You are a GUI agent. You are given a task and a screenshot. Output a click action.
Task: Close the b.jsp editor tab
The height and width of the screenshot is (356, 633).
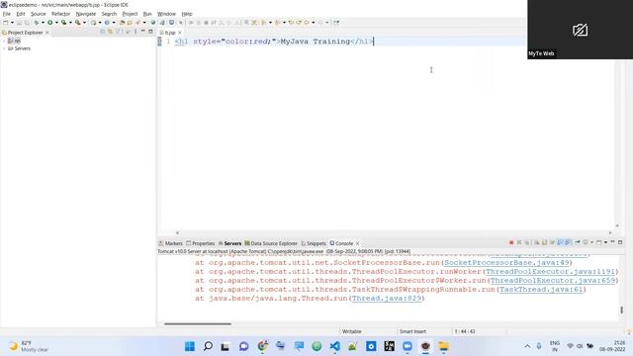180,33
